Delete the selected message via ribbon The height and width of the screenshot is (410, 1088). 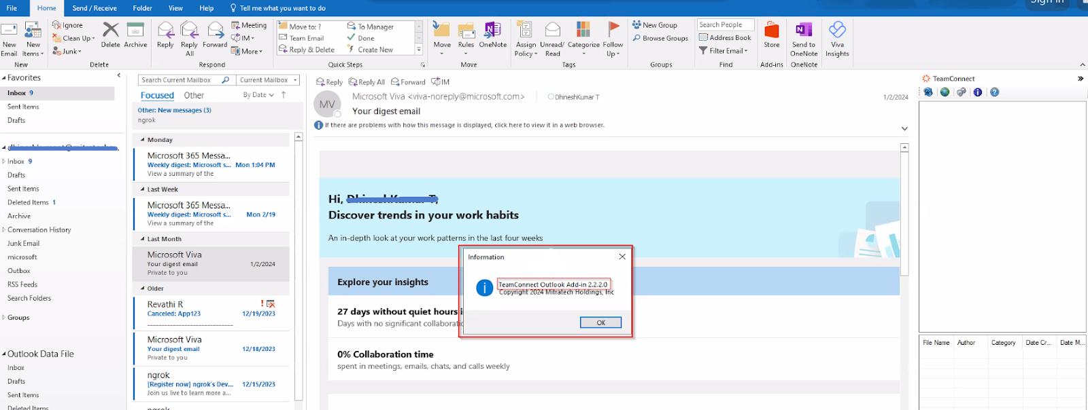coord(111,35)
